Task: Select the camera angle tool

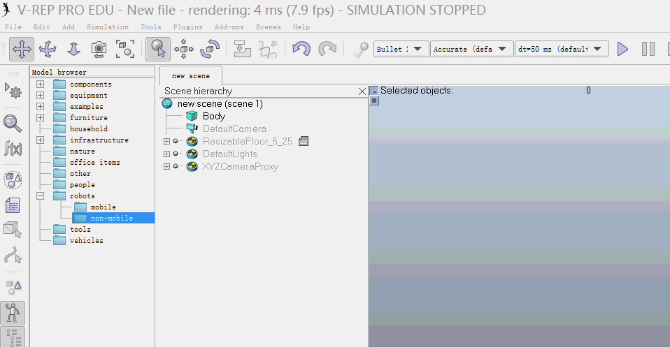Action: click(x=99, y=49)
